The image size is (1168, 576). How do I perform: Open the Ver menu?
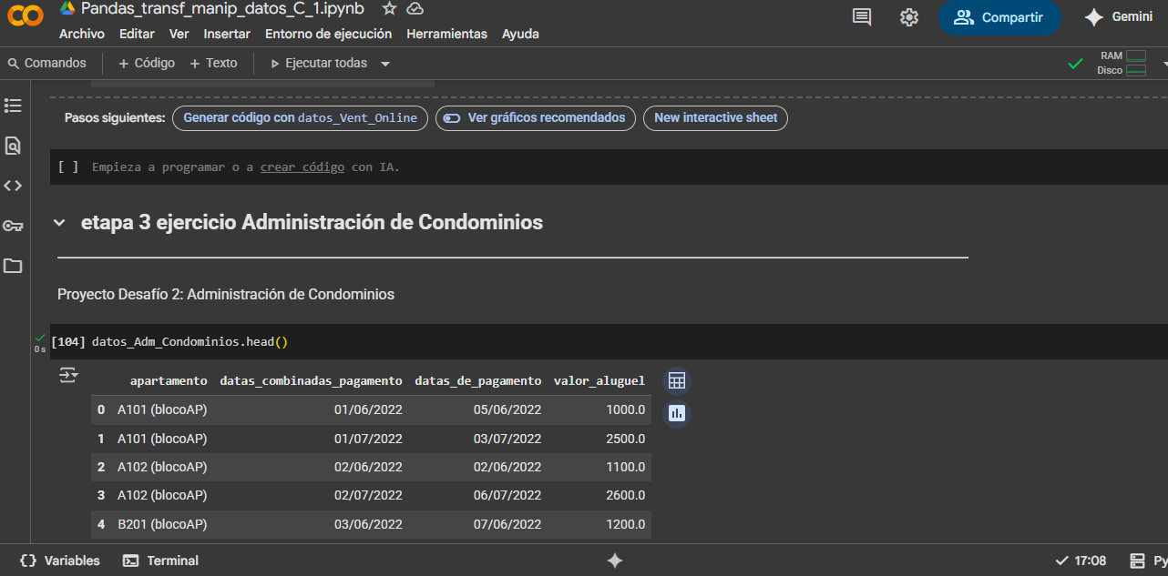point(179,34)
